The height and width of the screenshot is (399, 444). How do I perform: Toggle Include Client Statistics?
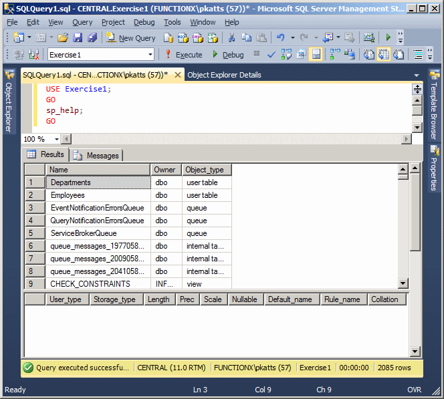pyautogui.click(x=350, y=54)
